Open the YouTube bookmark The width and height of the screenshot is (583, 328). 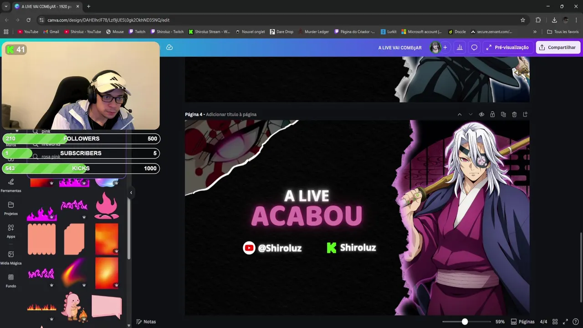coord(28,32)
